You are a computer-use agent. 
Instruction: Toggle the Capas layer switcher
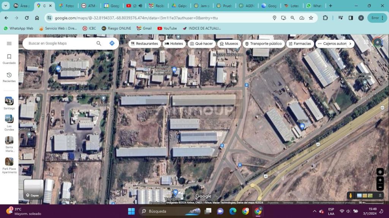pyautogui.click(x=34, y=189)
